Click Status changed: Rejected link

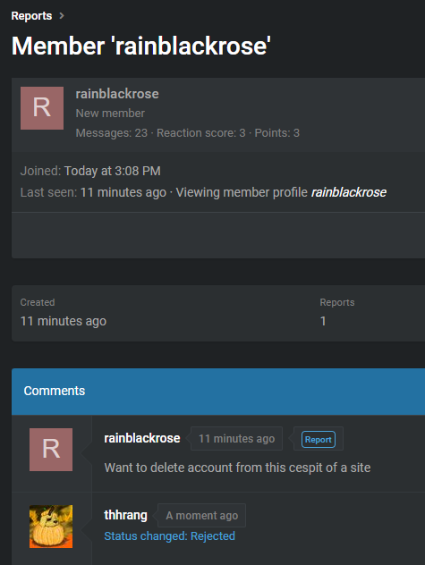(x=170, y=536)
